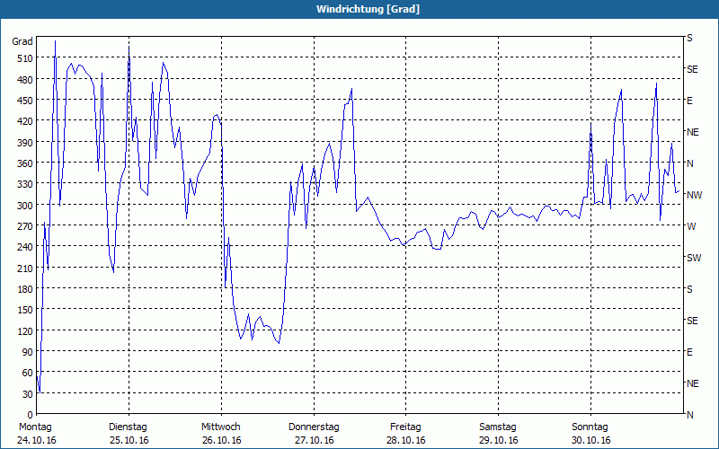Click the 0 y-axis value

tap(31, 415)
